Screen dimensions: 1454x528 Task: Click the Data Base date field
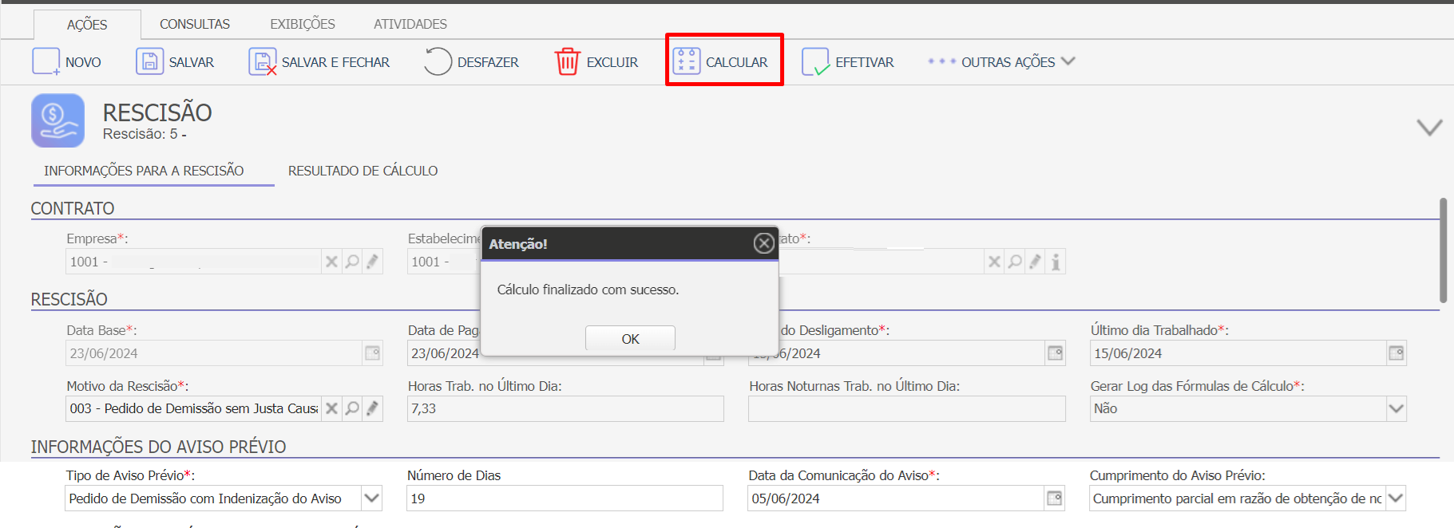[214, 353]
